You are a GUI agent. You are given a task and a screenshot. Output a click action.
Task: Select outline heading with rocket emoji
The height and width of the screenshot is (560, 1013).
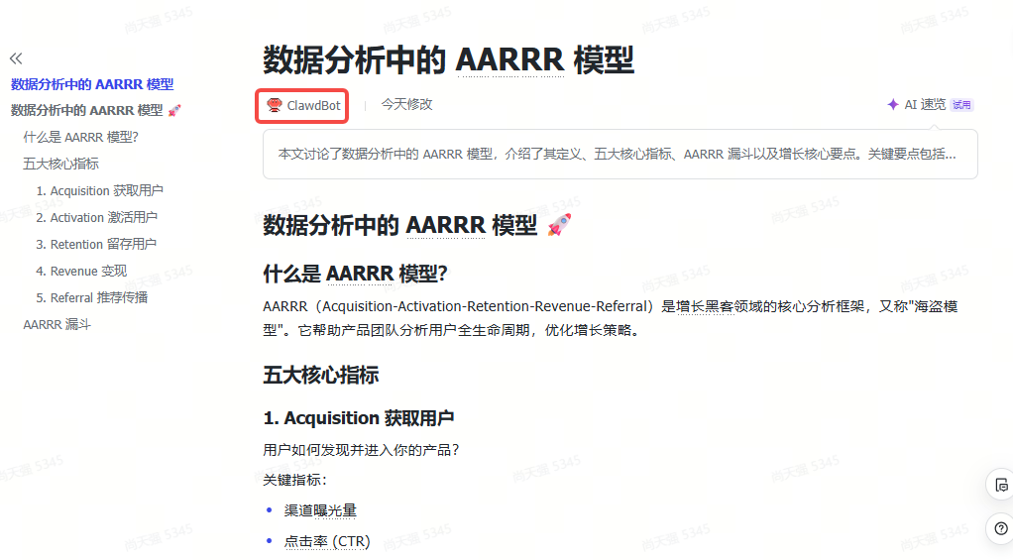click(95, 111)
